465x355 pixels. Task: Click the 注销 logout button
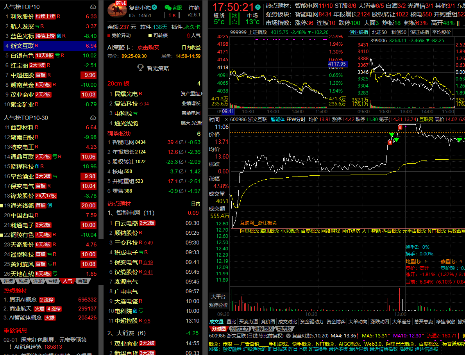194,7
